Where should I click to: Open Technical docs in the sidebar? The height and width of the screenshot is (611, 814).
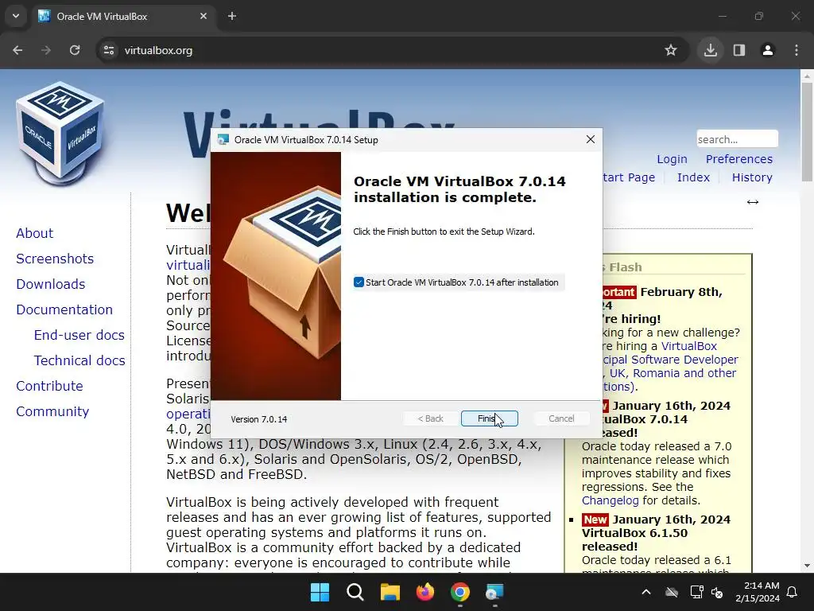[79, 360]
